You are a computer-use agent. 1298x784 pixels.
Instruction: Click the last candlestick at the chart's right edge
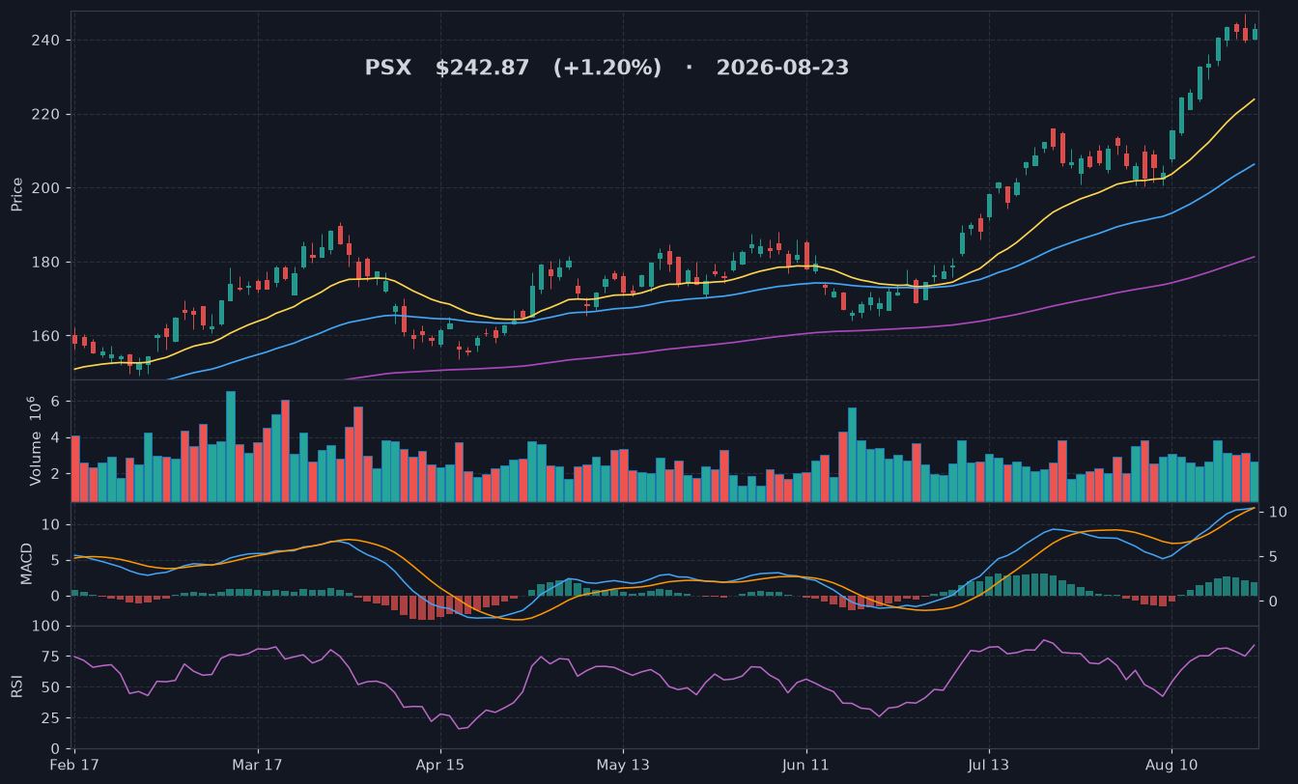(1255, 33)
